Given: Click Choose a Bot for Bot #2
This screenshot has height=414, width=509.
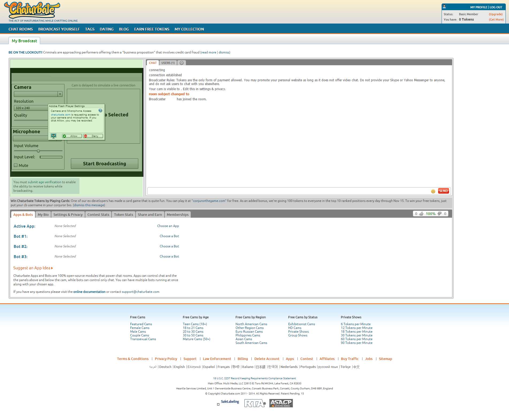Looking at the screenshot, I should 169,246.
